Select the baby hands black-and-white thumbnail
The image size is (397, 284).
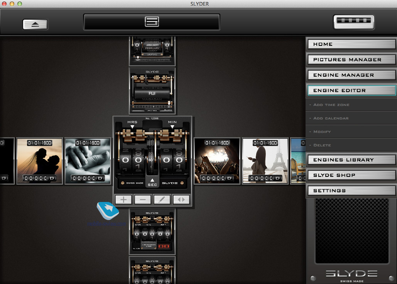pyautogui.click(x=88, y=161)
